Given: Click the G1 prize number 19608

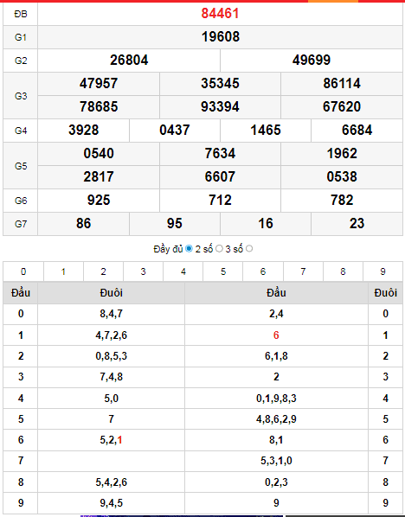Looking at the screenshot, I should [x=220, y=37].
